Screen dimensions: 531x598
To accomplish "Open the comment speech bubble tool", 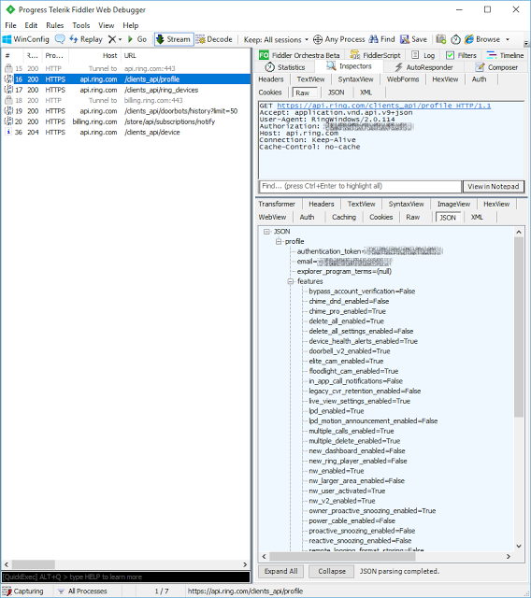I will coord(60,39).
